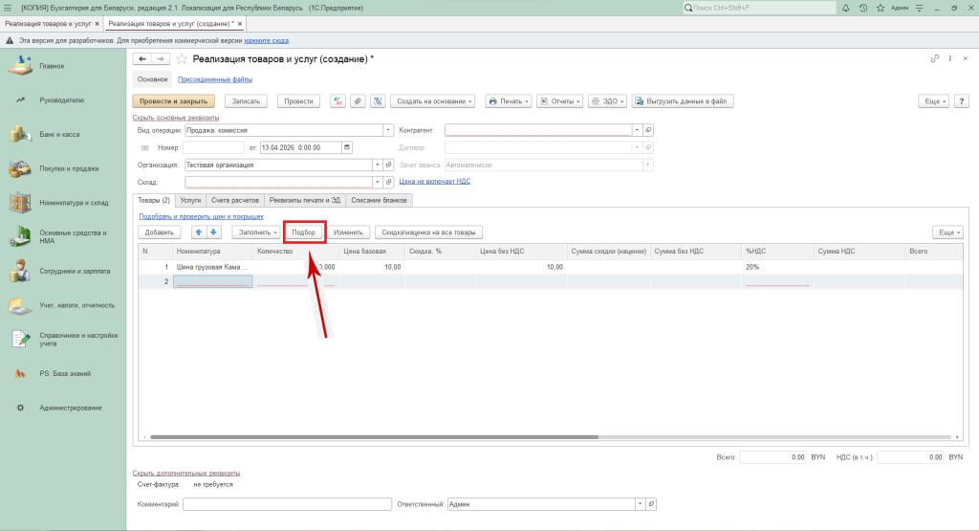979x531 pixels.
Task: Open the Счета расчетов tab
Action: (x=234, y=200)
